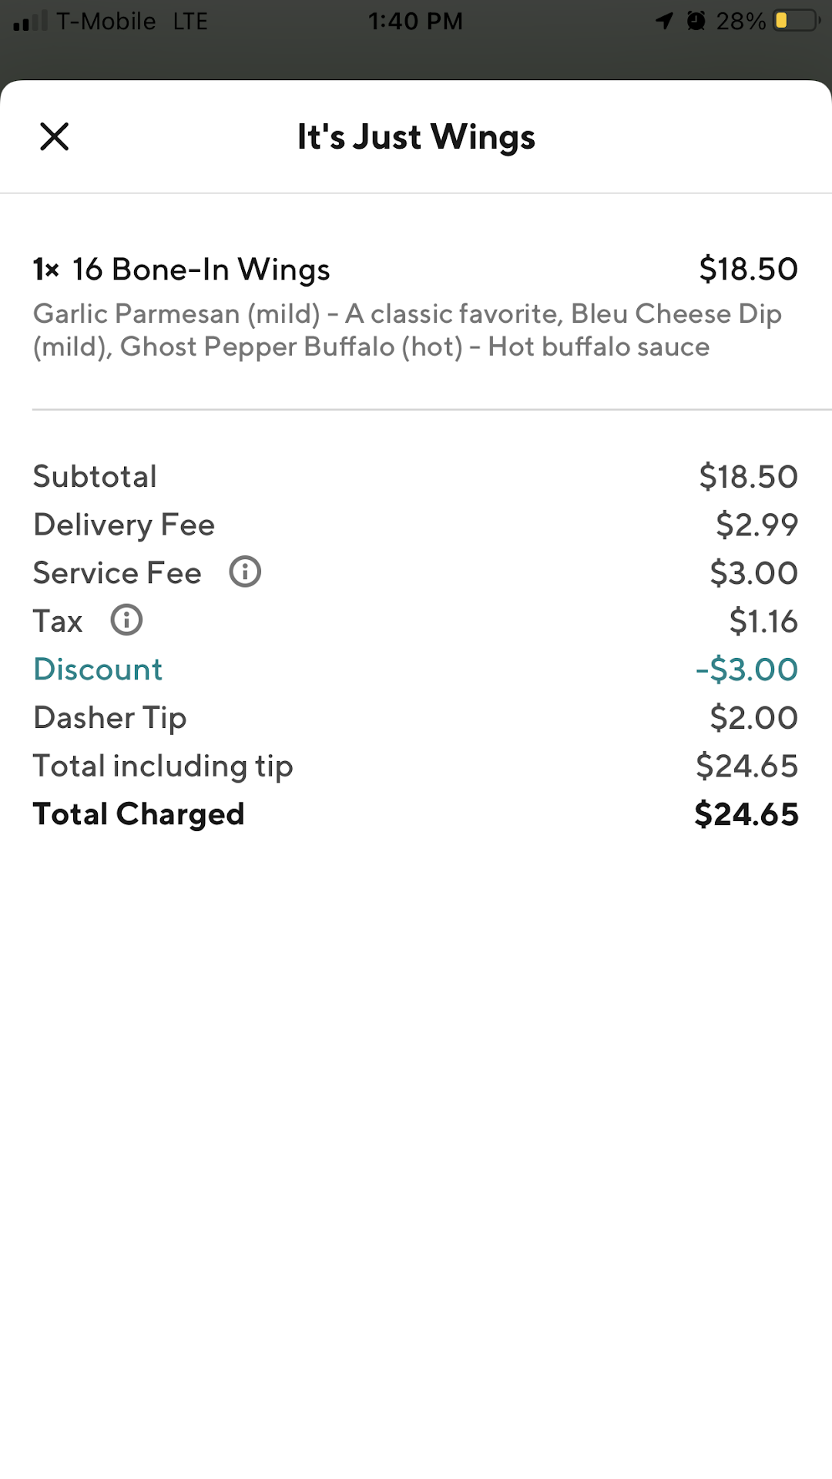
Task: Tap the Total Charged label
Action: pyautogui.click(x=139, y=814)
